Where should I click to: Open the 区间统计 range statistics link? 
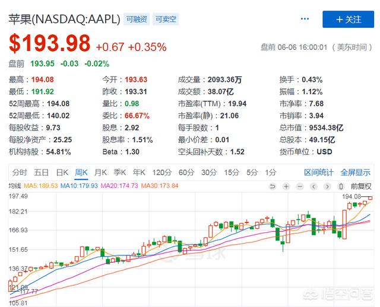(x=319, y=172)
